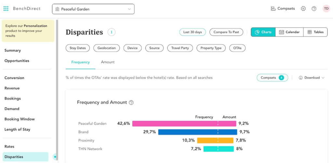
Task: Select the Amount tab
Action: (x=108, y=62)
